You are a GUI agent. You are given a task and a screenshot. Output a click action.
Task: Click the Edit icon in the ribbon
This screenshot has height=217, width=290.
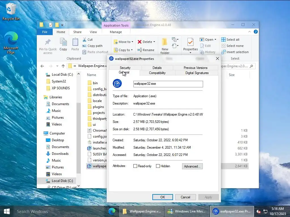pos(202,46)
